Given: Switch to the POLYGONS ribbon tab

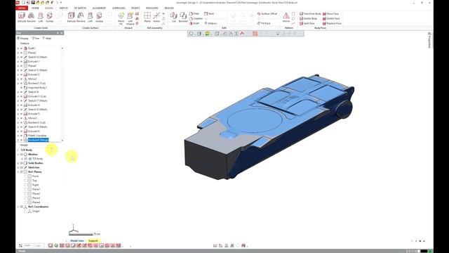Looking at the screenshot, I should point(152,8).
